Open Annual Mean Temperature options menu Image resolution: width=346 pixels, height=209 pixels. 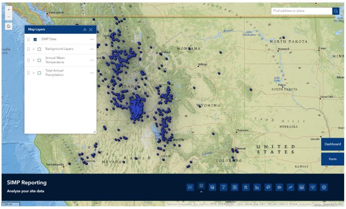pyautogui.click(x=92, y=60)
